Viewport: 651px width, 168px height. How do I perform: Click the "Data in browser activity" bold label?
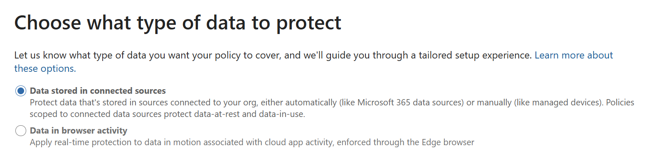tap(79, 131)
